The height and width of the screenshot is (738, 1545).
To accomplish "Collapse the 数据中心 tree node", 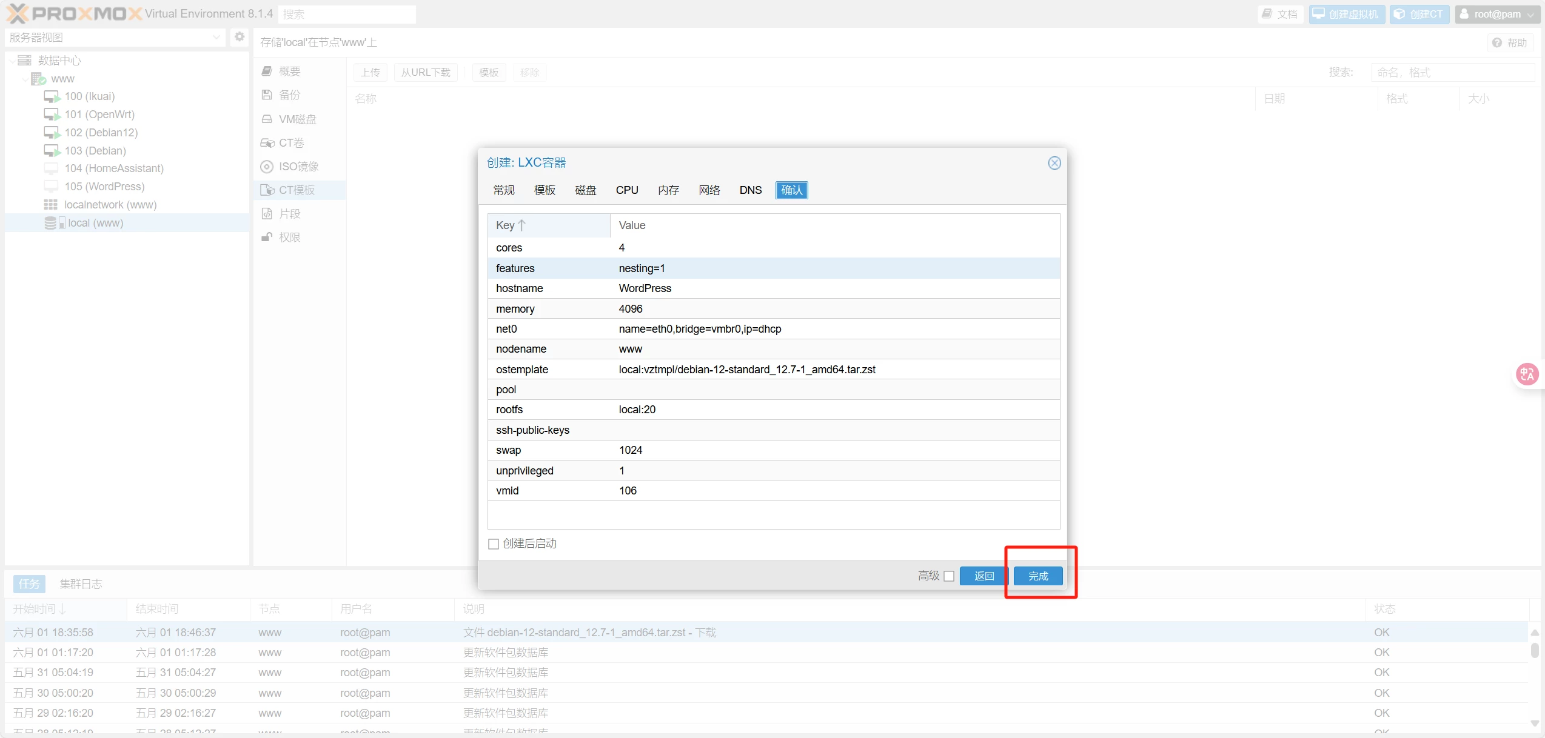I will pyautogui.click(x=12, y=61).
